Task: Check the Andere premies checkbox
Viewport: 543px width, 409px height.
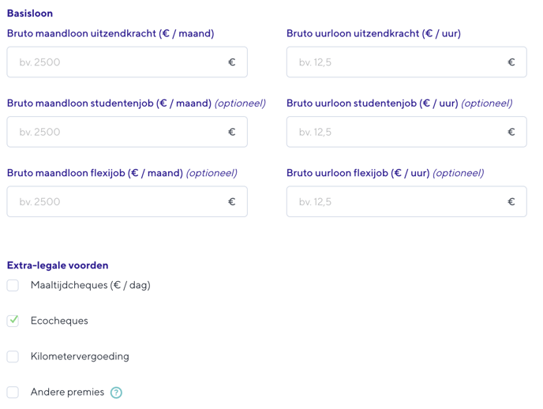Action: pyautogui.click(x=13, y=392)
